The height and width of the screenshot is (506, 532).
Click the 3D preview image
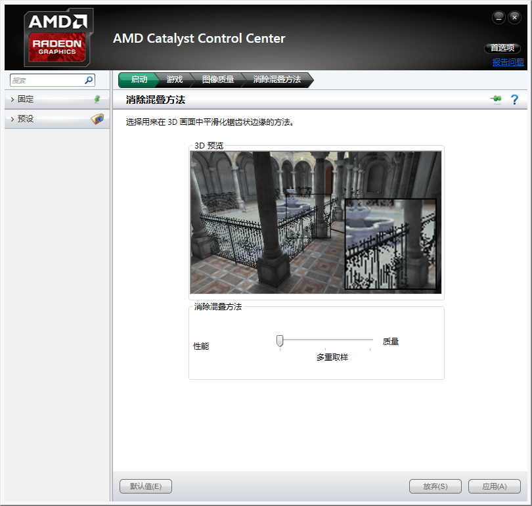point(315,222)
